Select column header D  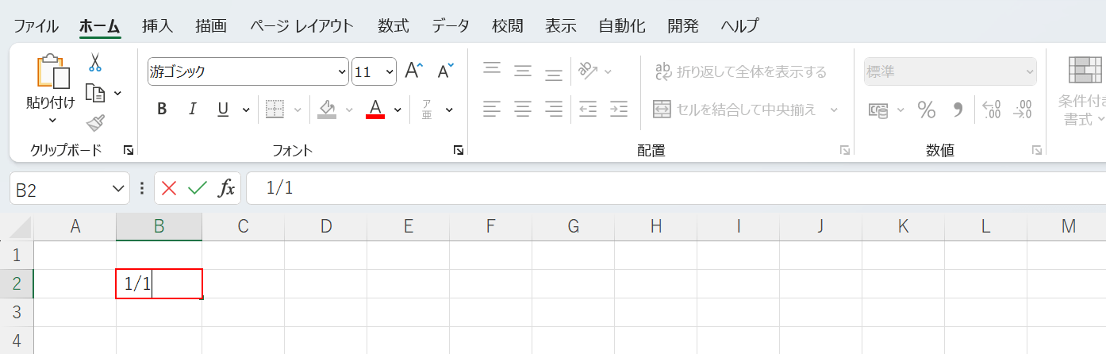tap(325, 227)
